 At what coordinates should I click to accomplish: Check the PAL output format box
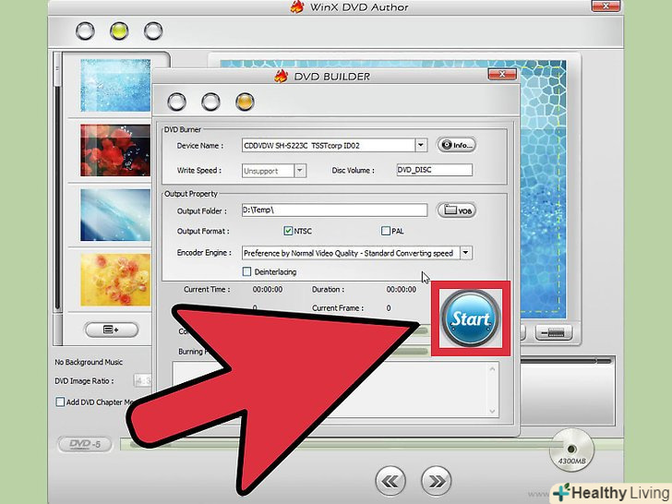tap(386, 231)
